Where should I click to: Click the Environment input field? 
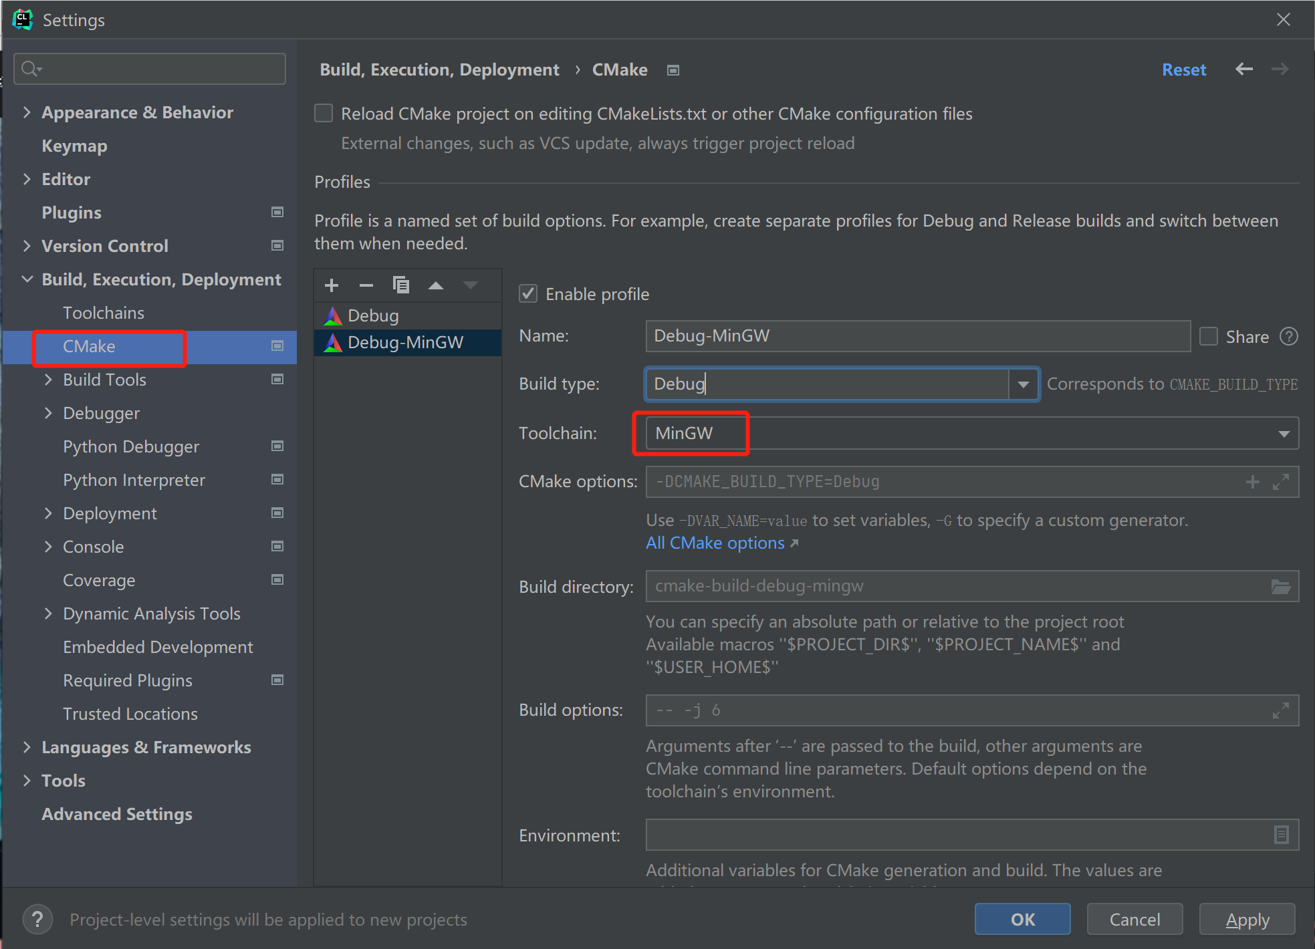[x=972, y=835]
